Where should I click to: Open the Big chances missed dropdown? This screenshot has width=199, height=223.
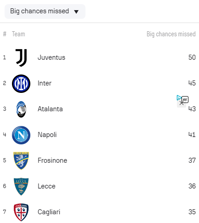45,11
